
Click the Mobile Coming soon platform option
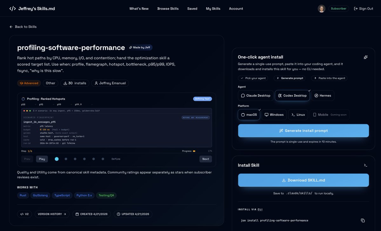coord(330,115)
